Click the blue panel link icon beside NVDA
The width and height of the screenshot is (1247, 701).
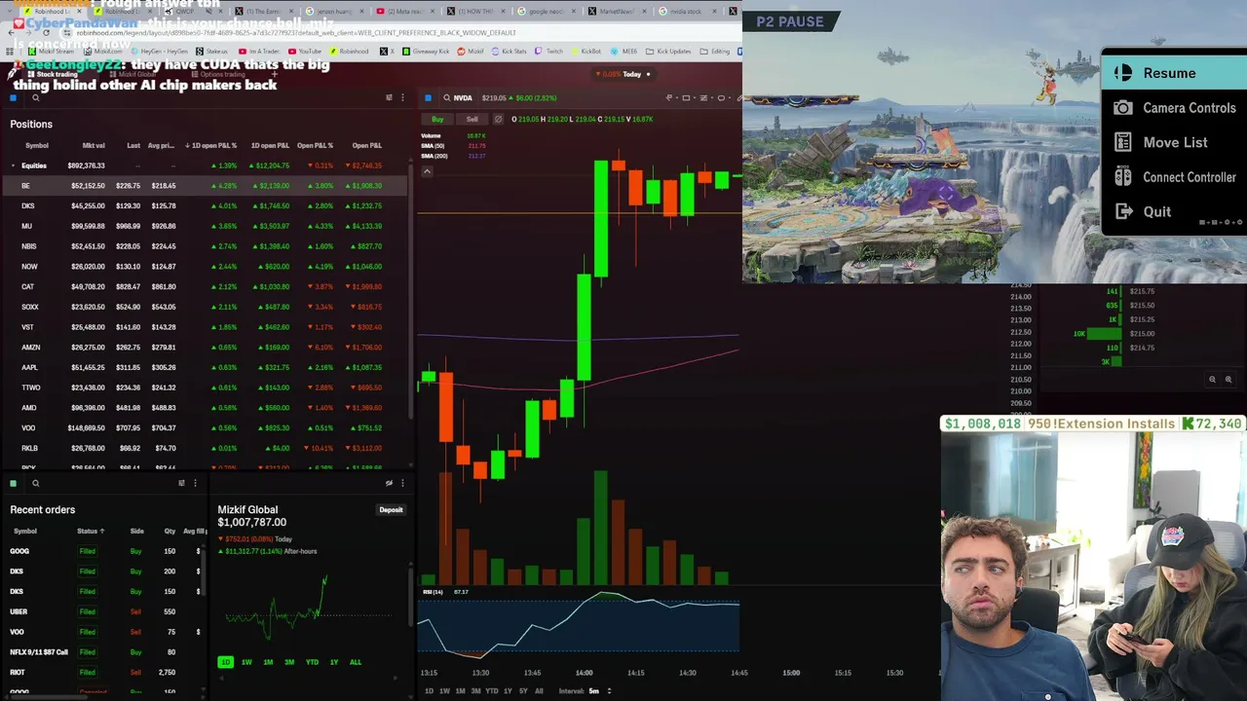[x=428, y=98]
